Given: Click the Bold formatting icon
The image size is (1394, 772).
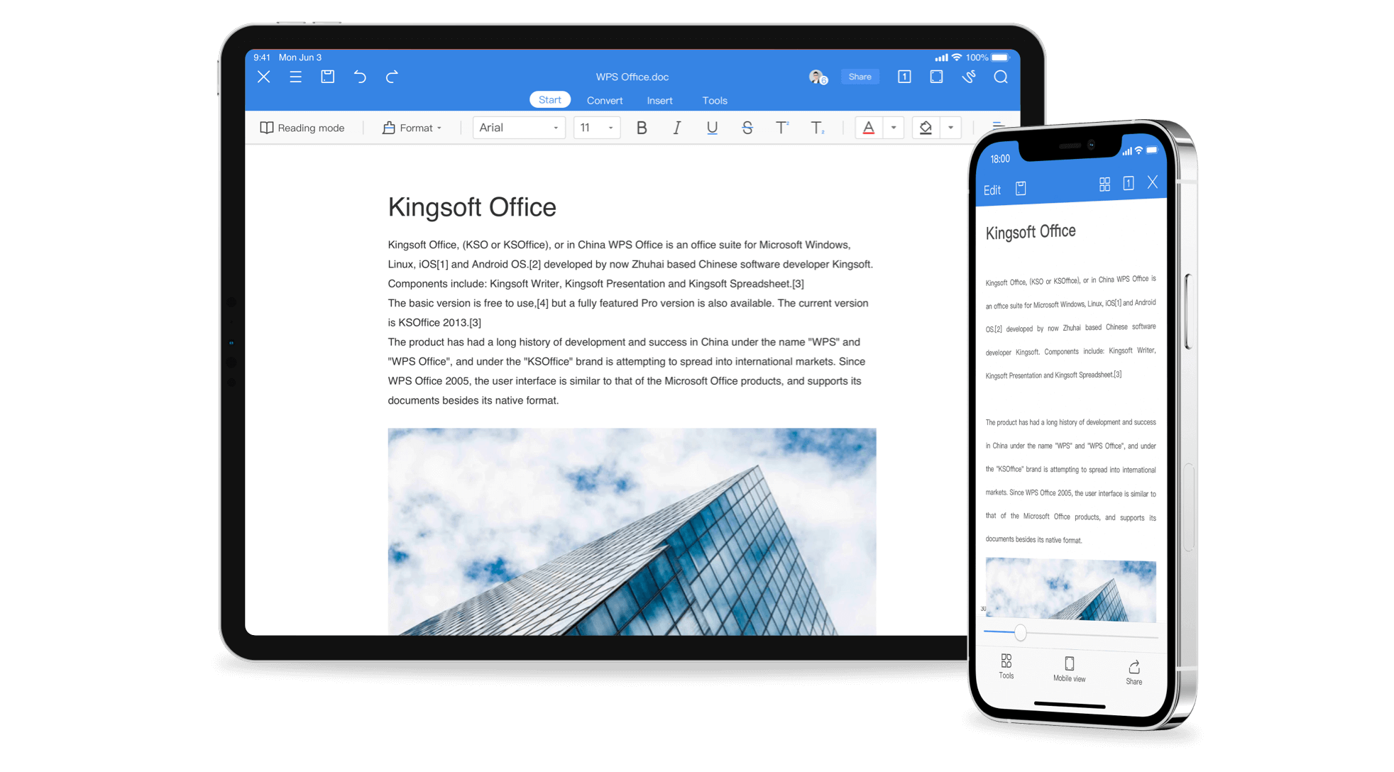Looking at the screenshot, I should (x=641, y=128).
